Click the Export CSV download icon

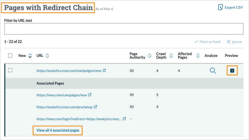(x=221, y=7)
